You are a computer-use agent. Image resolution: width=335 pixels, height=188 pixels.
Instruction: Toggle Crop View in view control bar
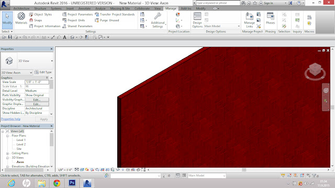(103, 170)
